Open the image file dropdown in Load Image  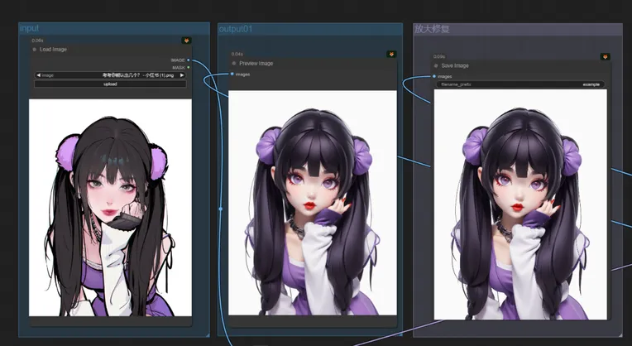(x=110, y=75)
